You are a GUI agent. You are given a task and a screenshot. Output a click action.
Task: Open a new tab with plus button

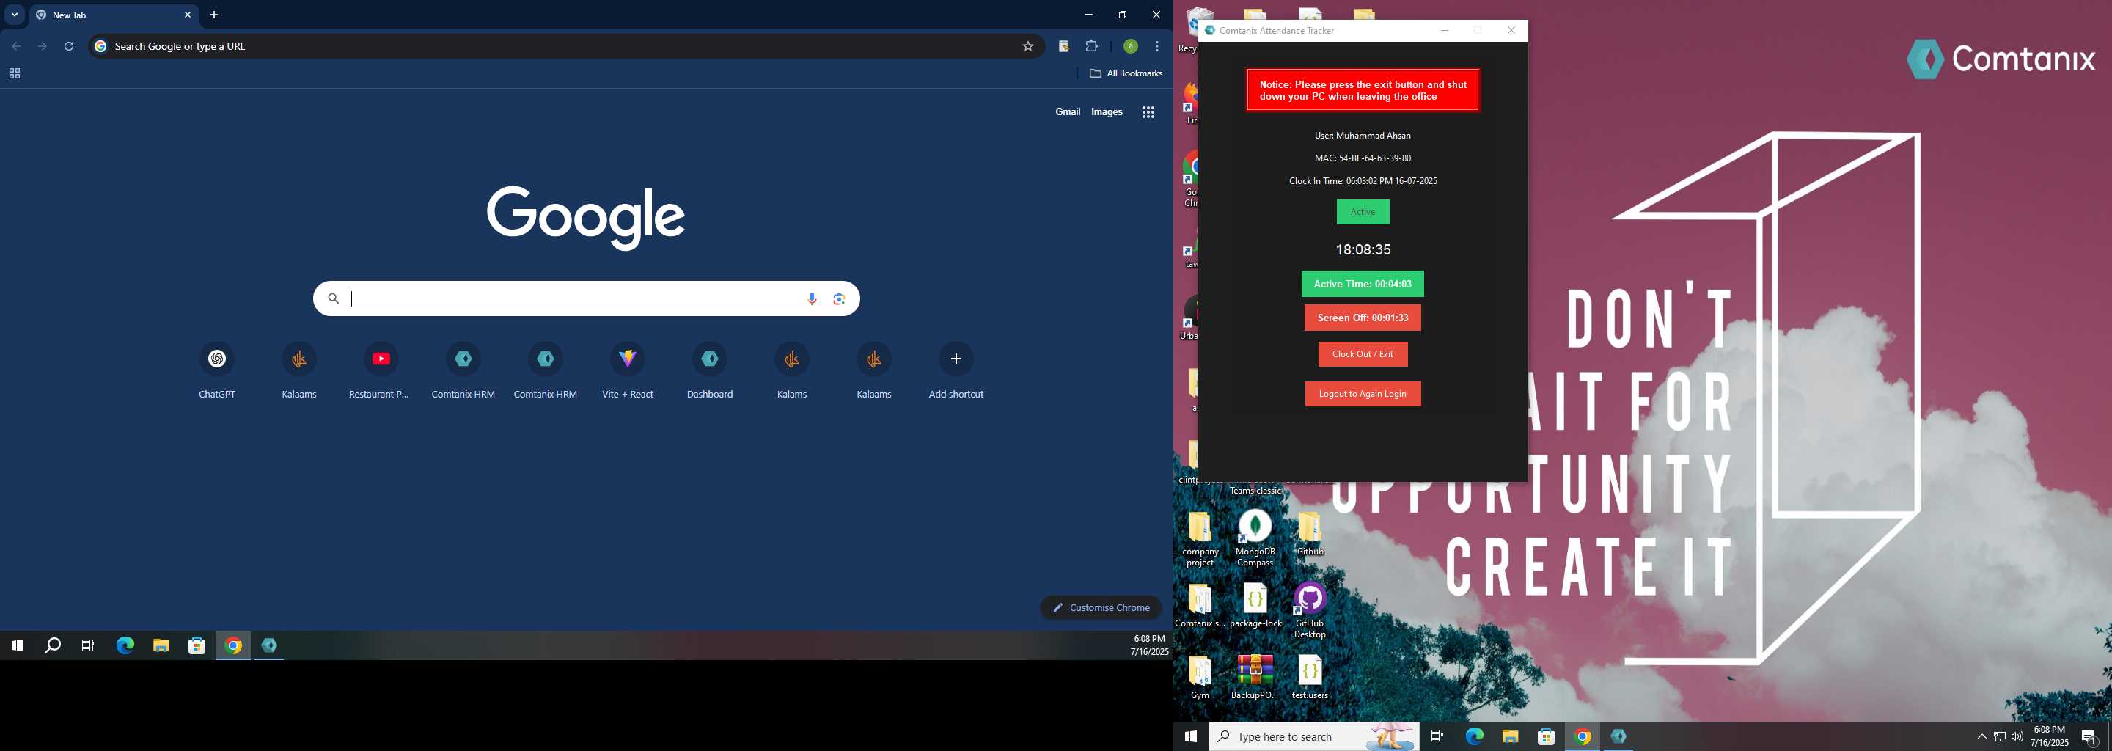click(x=214, y=15)
